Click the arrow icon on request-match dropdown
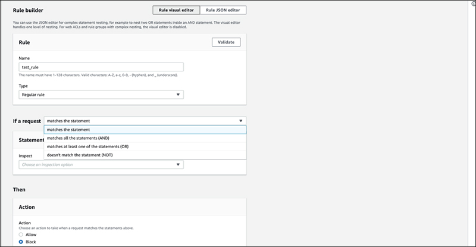476x247 pixels. 240,120
